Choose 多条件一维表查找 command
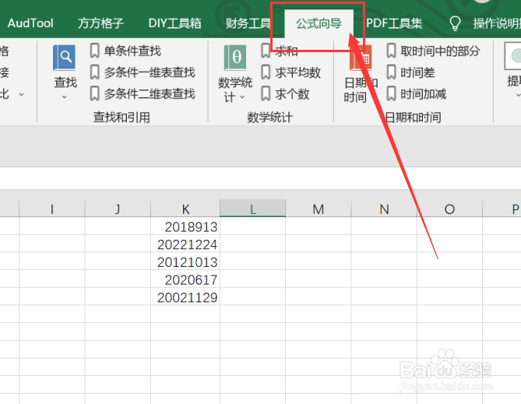521x404 pixels. (150, 72)
